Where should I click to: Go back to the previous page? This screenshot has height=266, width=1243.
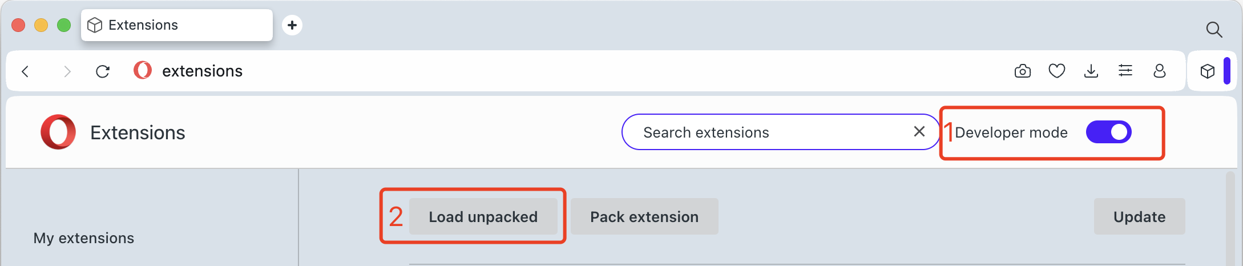[25, 71]
